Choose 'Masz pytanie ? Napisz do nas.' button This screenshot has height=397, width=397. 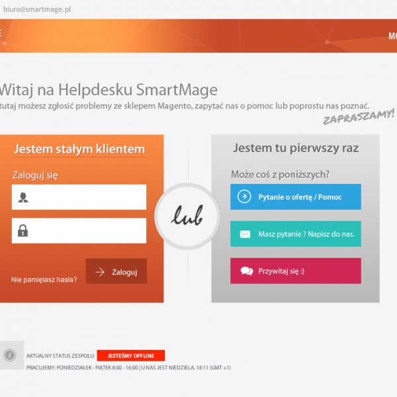pyautogui.click(x=296, y=234)
